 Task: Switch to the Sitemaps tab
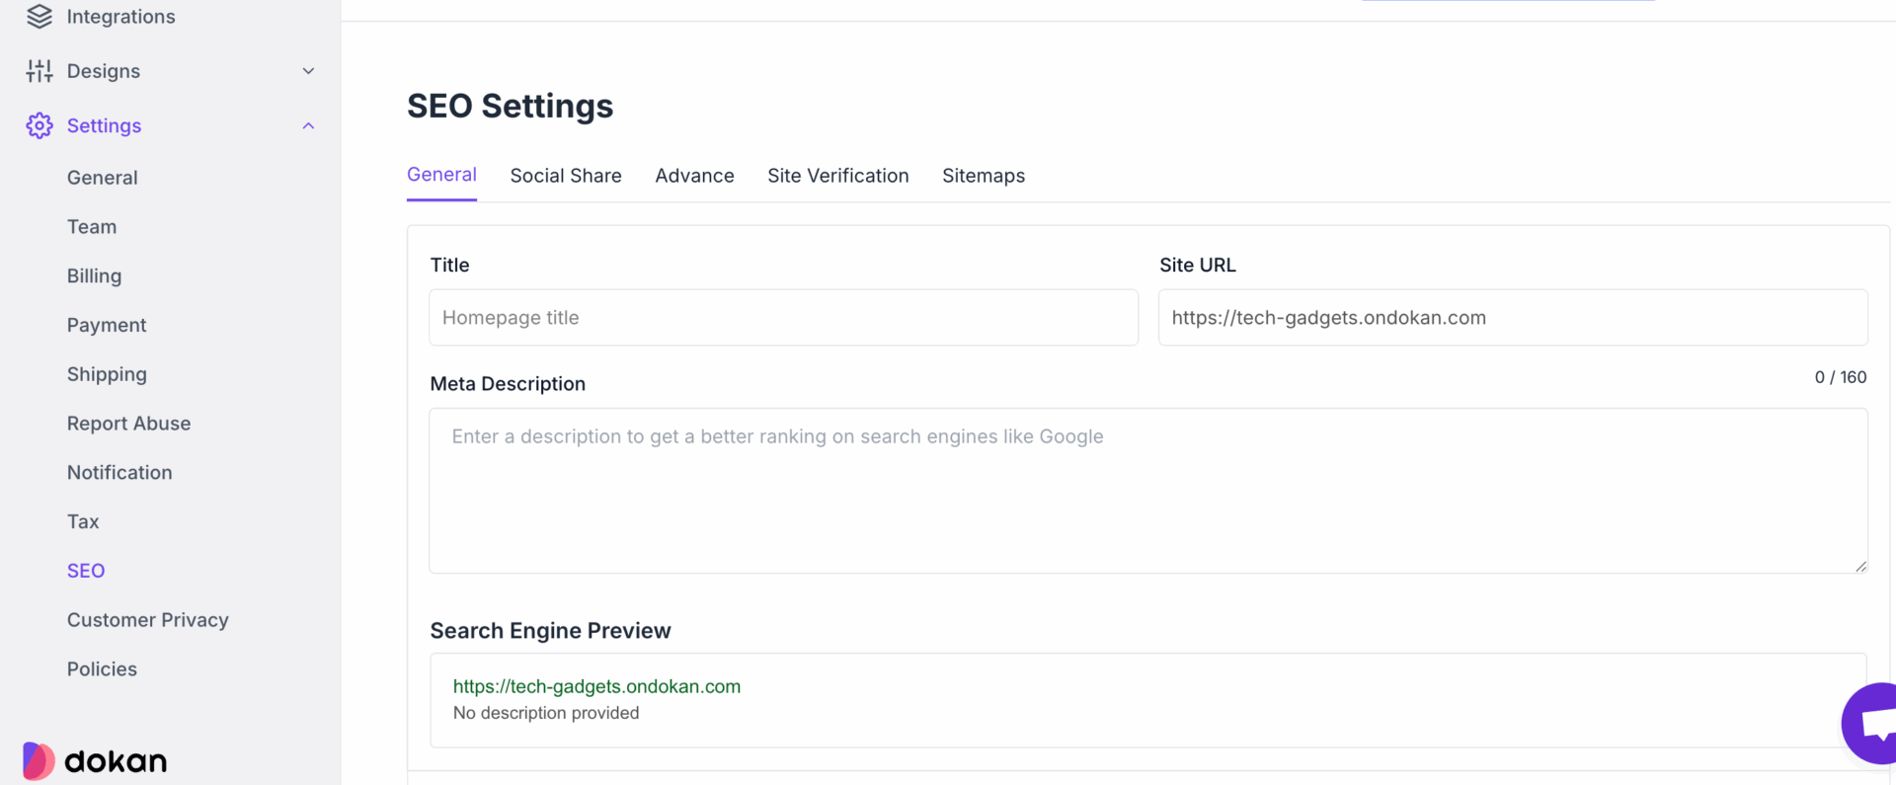984,176
